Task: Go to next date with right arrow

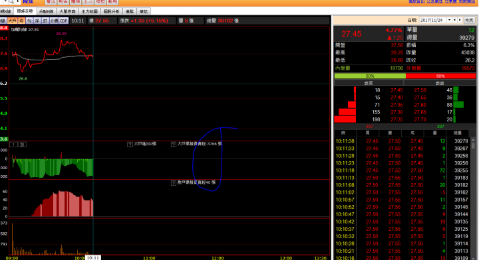Action: tap(460, 20)
